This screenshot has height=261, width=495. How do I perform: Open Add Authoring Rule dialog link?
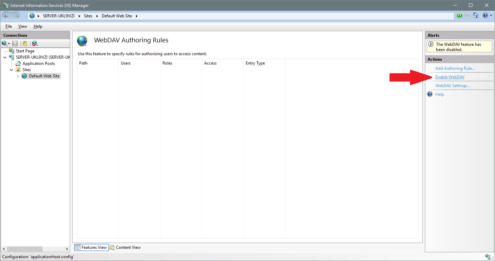tap(455, 68)
